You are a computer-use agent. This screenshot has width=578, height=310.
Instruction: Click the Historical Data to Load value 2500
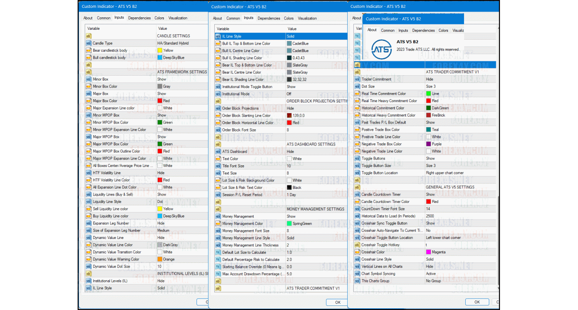click(x=430, y=216)
